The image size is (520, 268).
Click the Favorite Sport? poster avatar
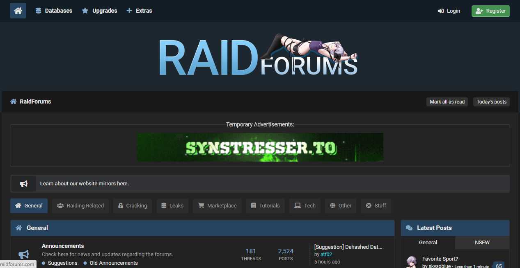pos(412,262)
